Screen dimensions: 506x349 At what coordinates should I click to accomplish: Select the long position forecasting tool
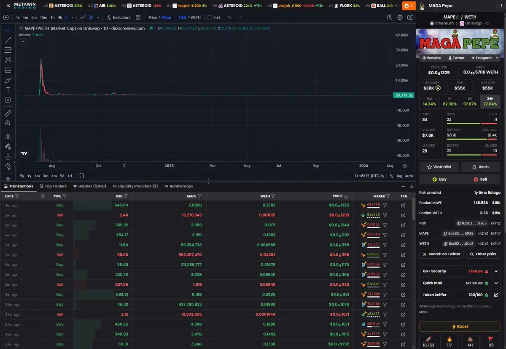8,70
